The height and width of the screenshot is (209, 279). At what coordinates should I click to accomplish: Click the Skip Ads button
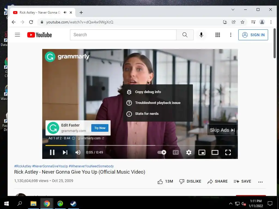(222, 130)
